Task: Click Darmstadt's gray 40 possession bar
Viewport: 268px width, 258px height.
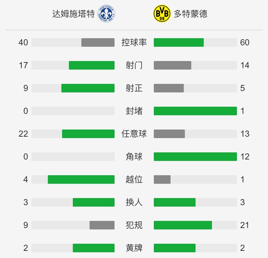Action: [98, 42]
